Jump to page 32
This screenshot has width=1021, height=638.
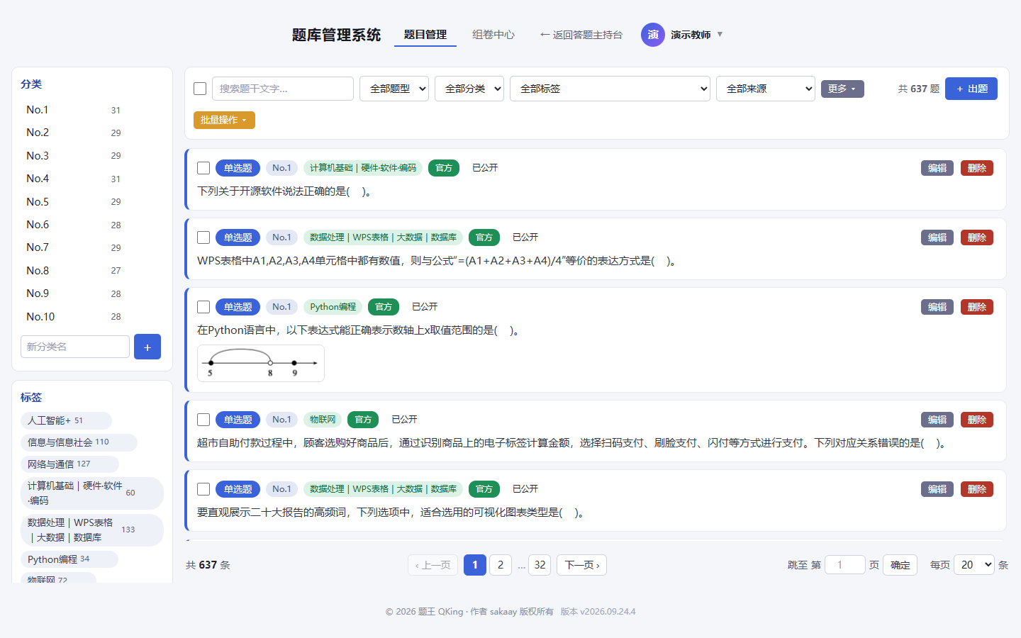pyautogui.click(x=540, y=565)
